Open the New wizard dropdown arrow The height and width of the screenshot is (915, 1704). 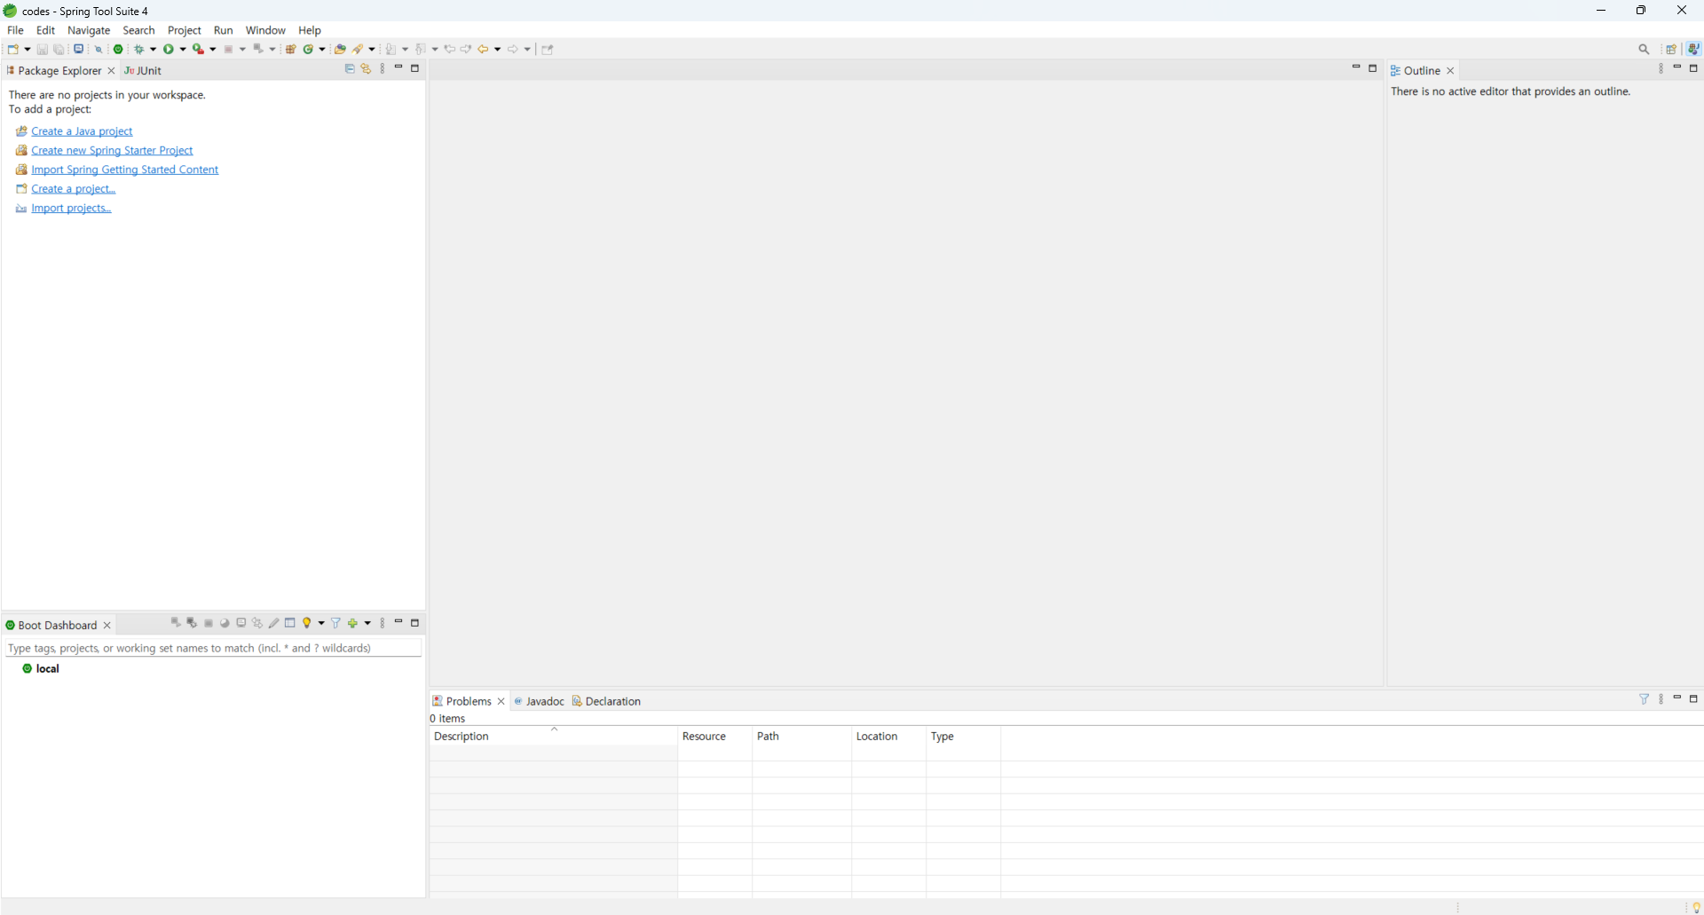click(28, 50)
